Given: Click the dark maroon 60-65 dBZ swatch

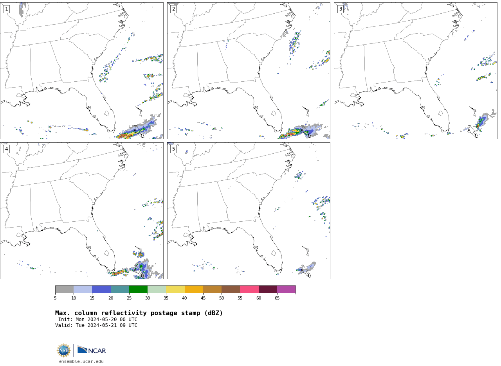Looking at the screenshot, I should pos(268,289).
